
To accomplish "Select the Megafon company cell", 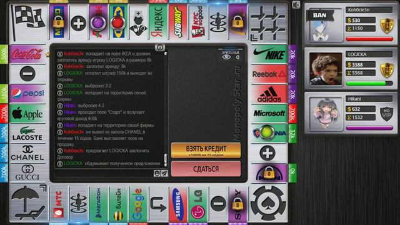I will tap(99, 204).
